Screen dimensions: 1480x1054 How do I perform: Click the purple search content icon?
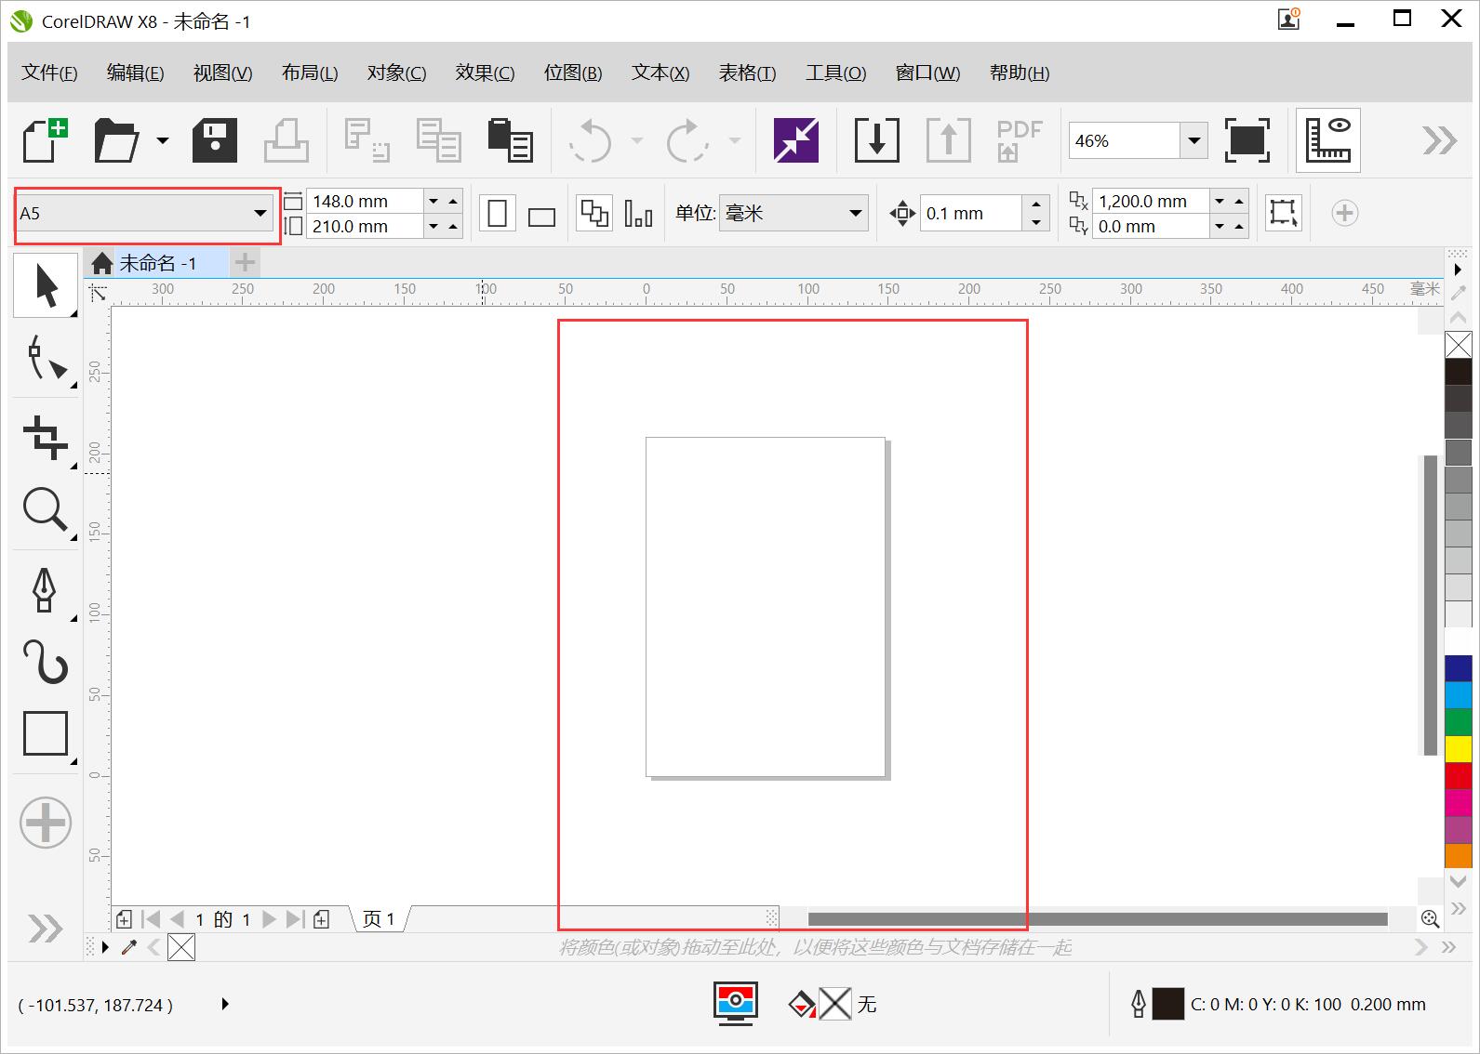click(x=796, y=140)
